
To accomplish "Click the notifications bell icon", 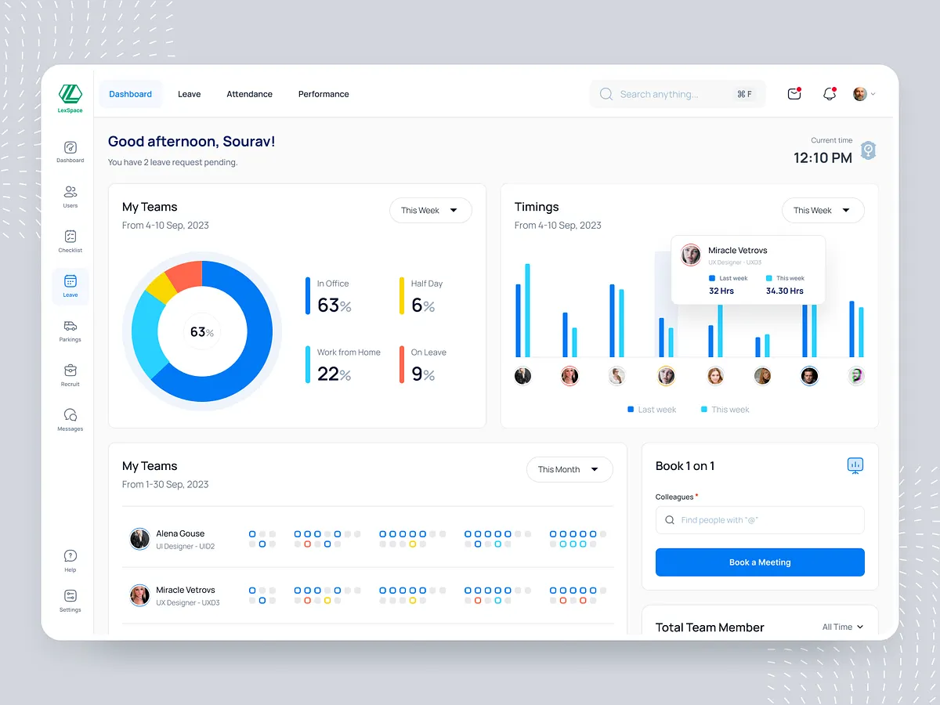I will [829, 93].
